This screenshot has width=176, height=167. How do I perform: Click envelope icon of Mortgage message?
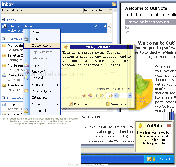(x=4, y=65)
